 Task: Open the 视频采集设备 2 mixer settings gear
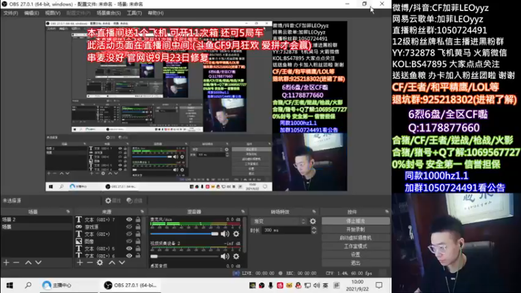(x=236, y=256)
